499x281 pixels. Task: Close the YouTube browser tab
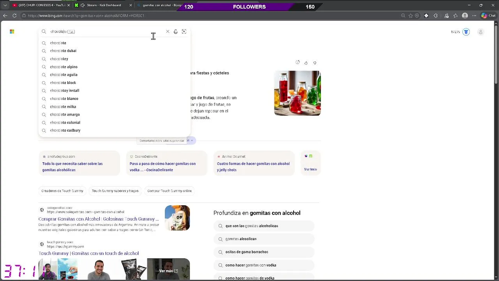(x=69, y=5)
